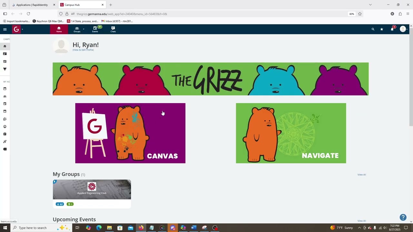This screenshot has height=232, width=413.
Task: Open the Firefox application menu
Action: (408, 14)
